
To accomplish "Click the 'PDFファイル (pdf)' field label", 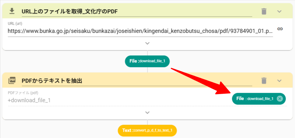I will (23, 93).
